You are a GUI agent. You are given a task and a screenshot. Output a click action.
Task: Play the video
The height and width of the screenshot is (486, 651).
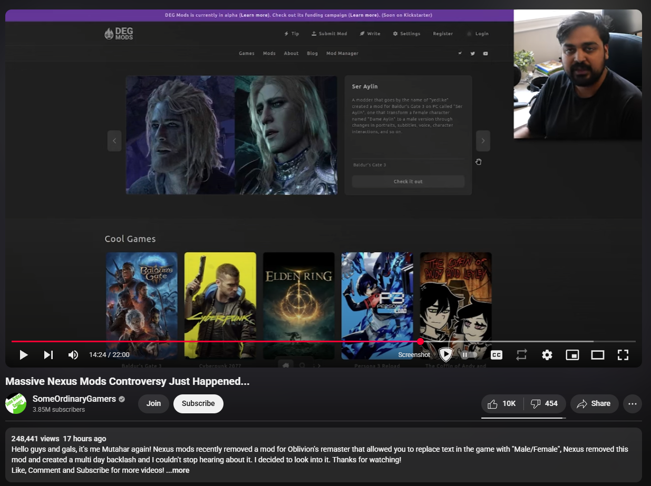pyautogui.click(x=23, y=355)
